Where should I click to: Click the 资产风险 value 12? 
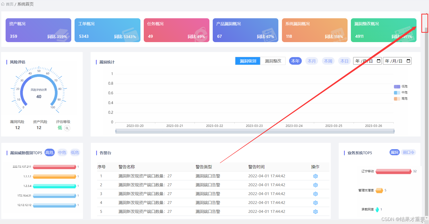[39, 128]
